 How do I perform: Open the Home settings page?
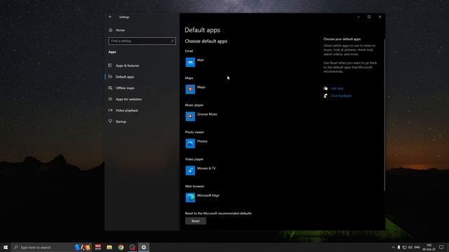(x=120, y=30)
